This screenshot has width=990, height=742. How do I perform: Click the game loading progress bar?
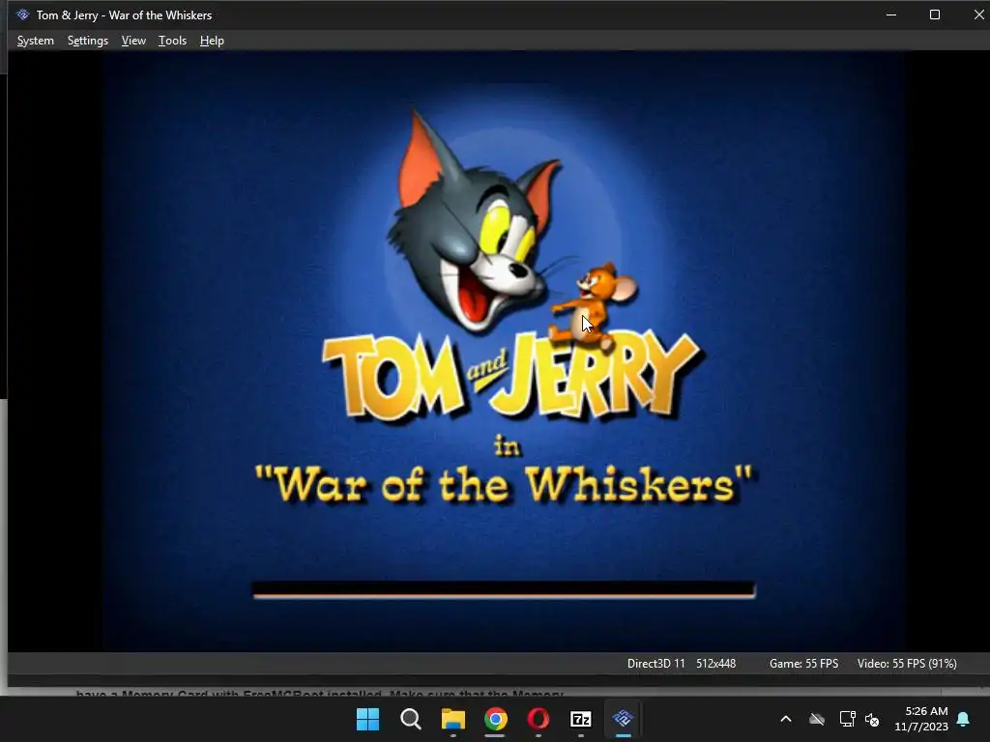tap(504, 589)
